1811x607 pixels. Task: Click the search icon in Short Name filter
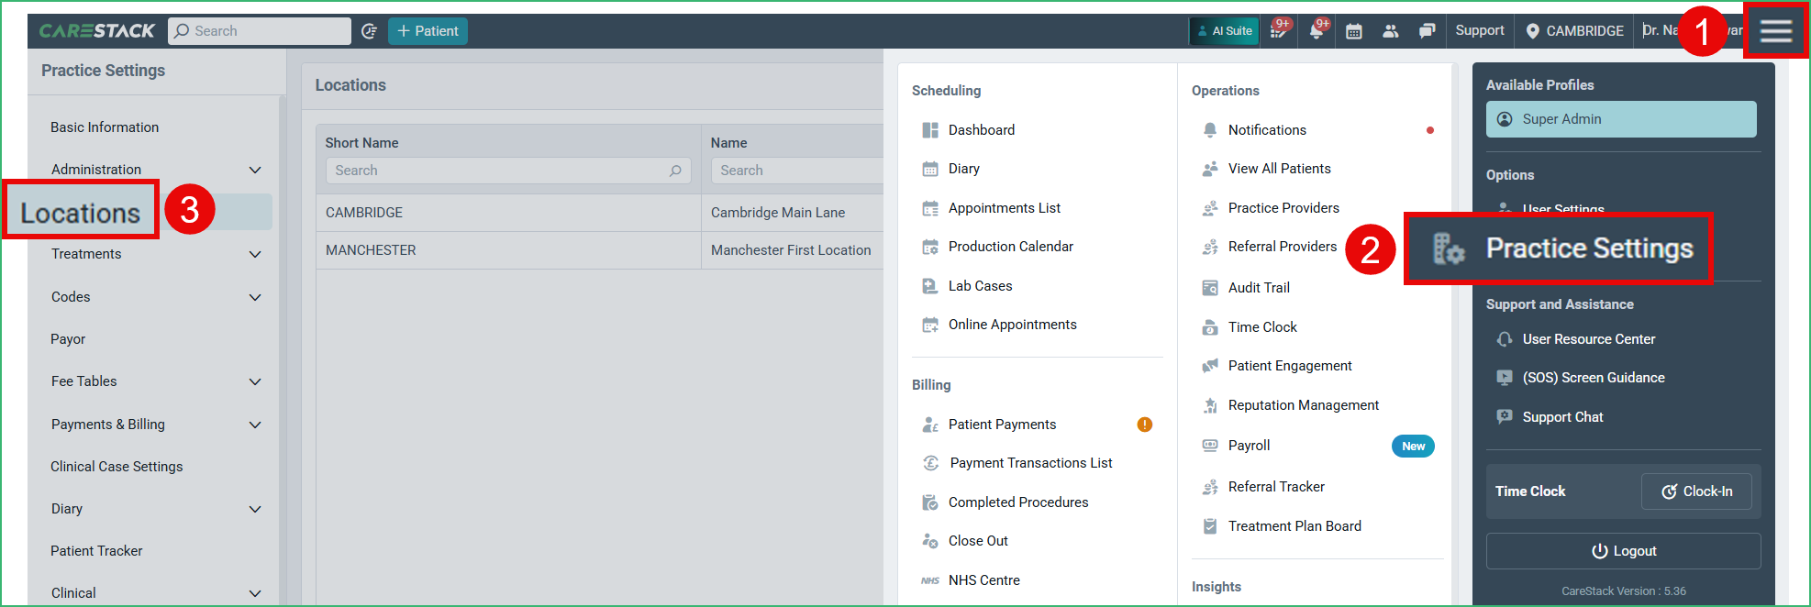click(675, 171)
